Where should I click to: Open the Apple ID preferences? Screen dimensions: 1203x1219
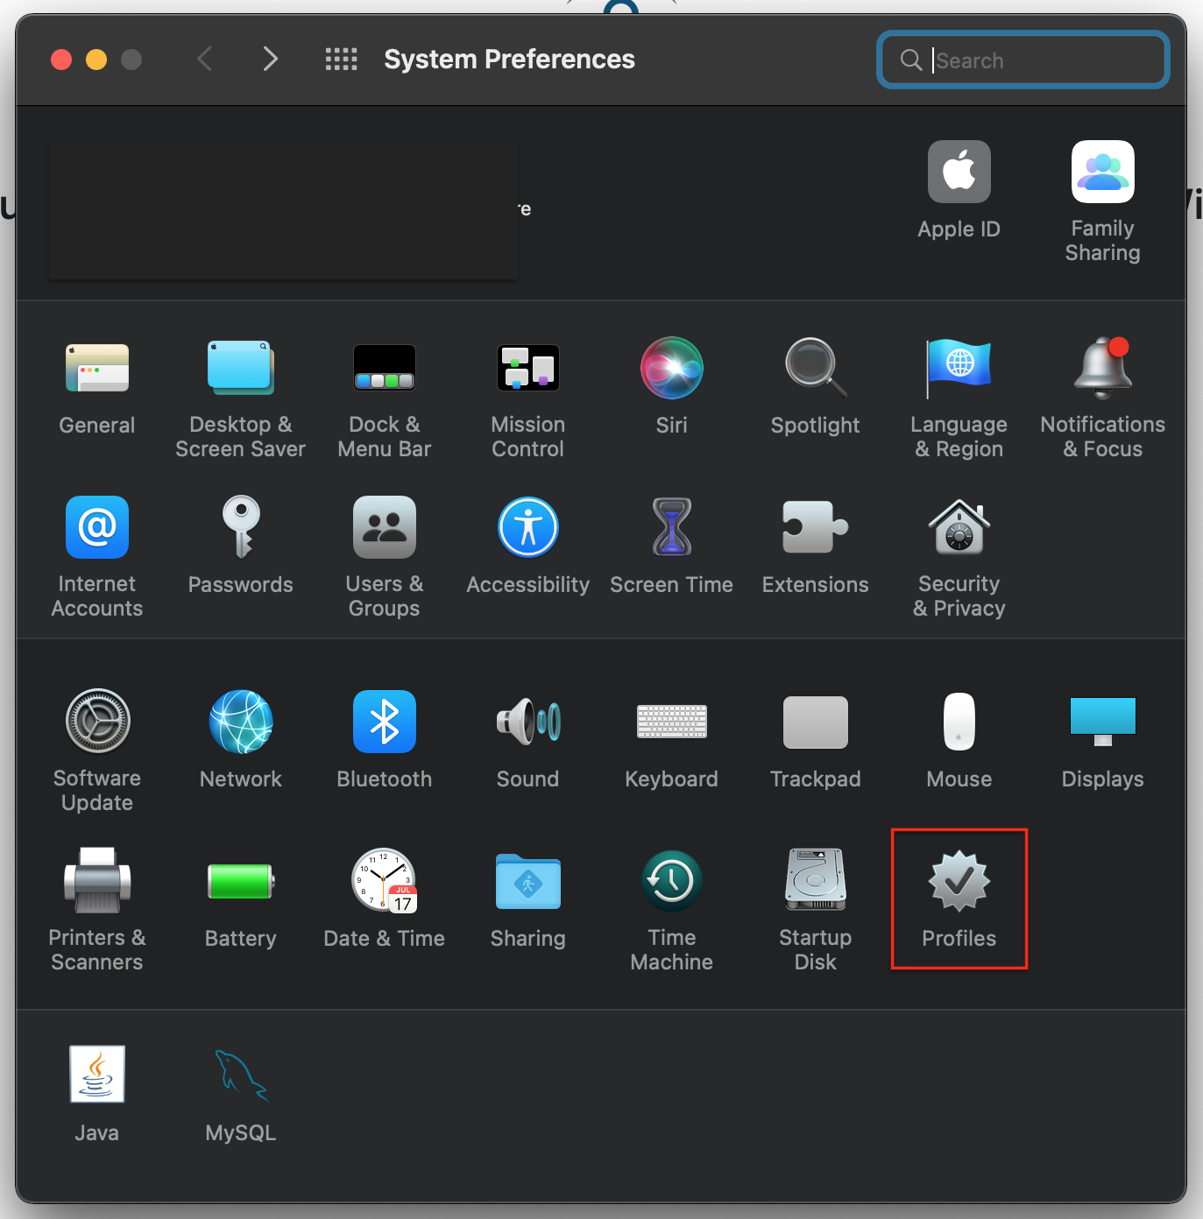[x=959, y=172]
